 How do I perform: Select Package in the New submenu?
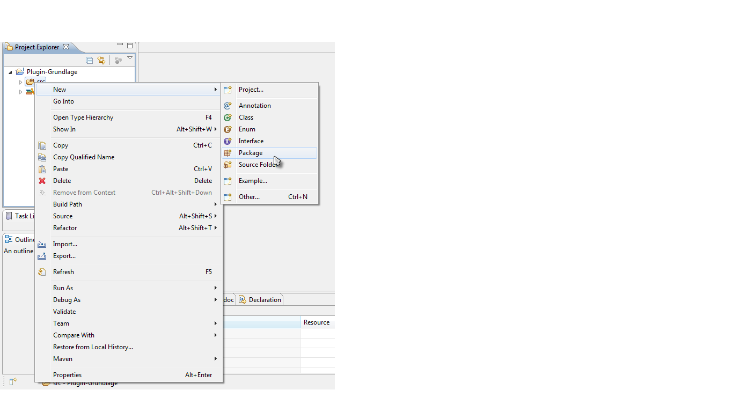pos(251,153)
